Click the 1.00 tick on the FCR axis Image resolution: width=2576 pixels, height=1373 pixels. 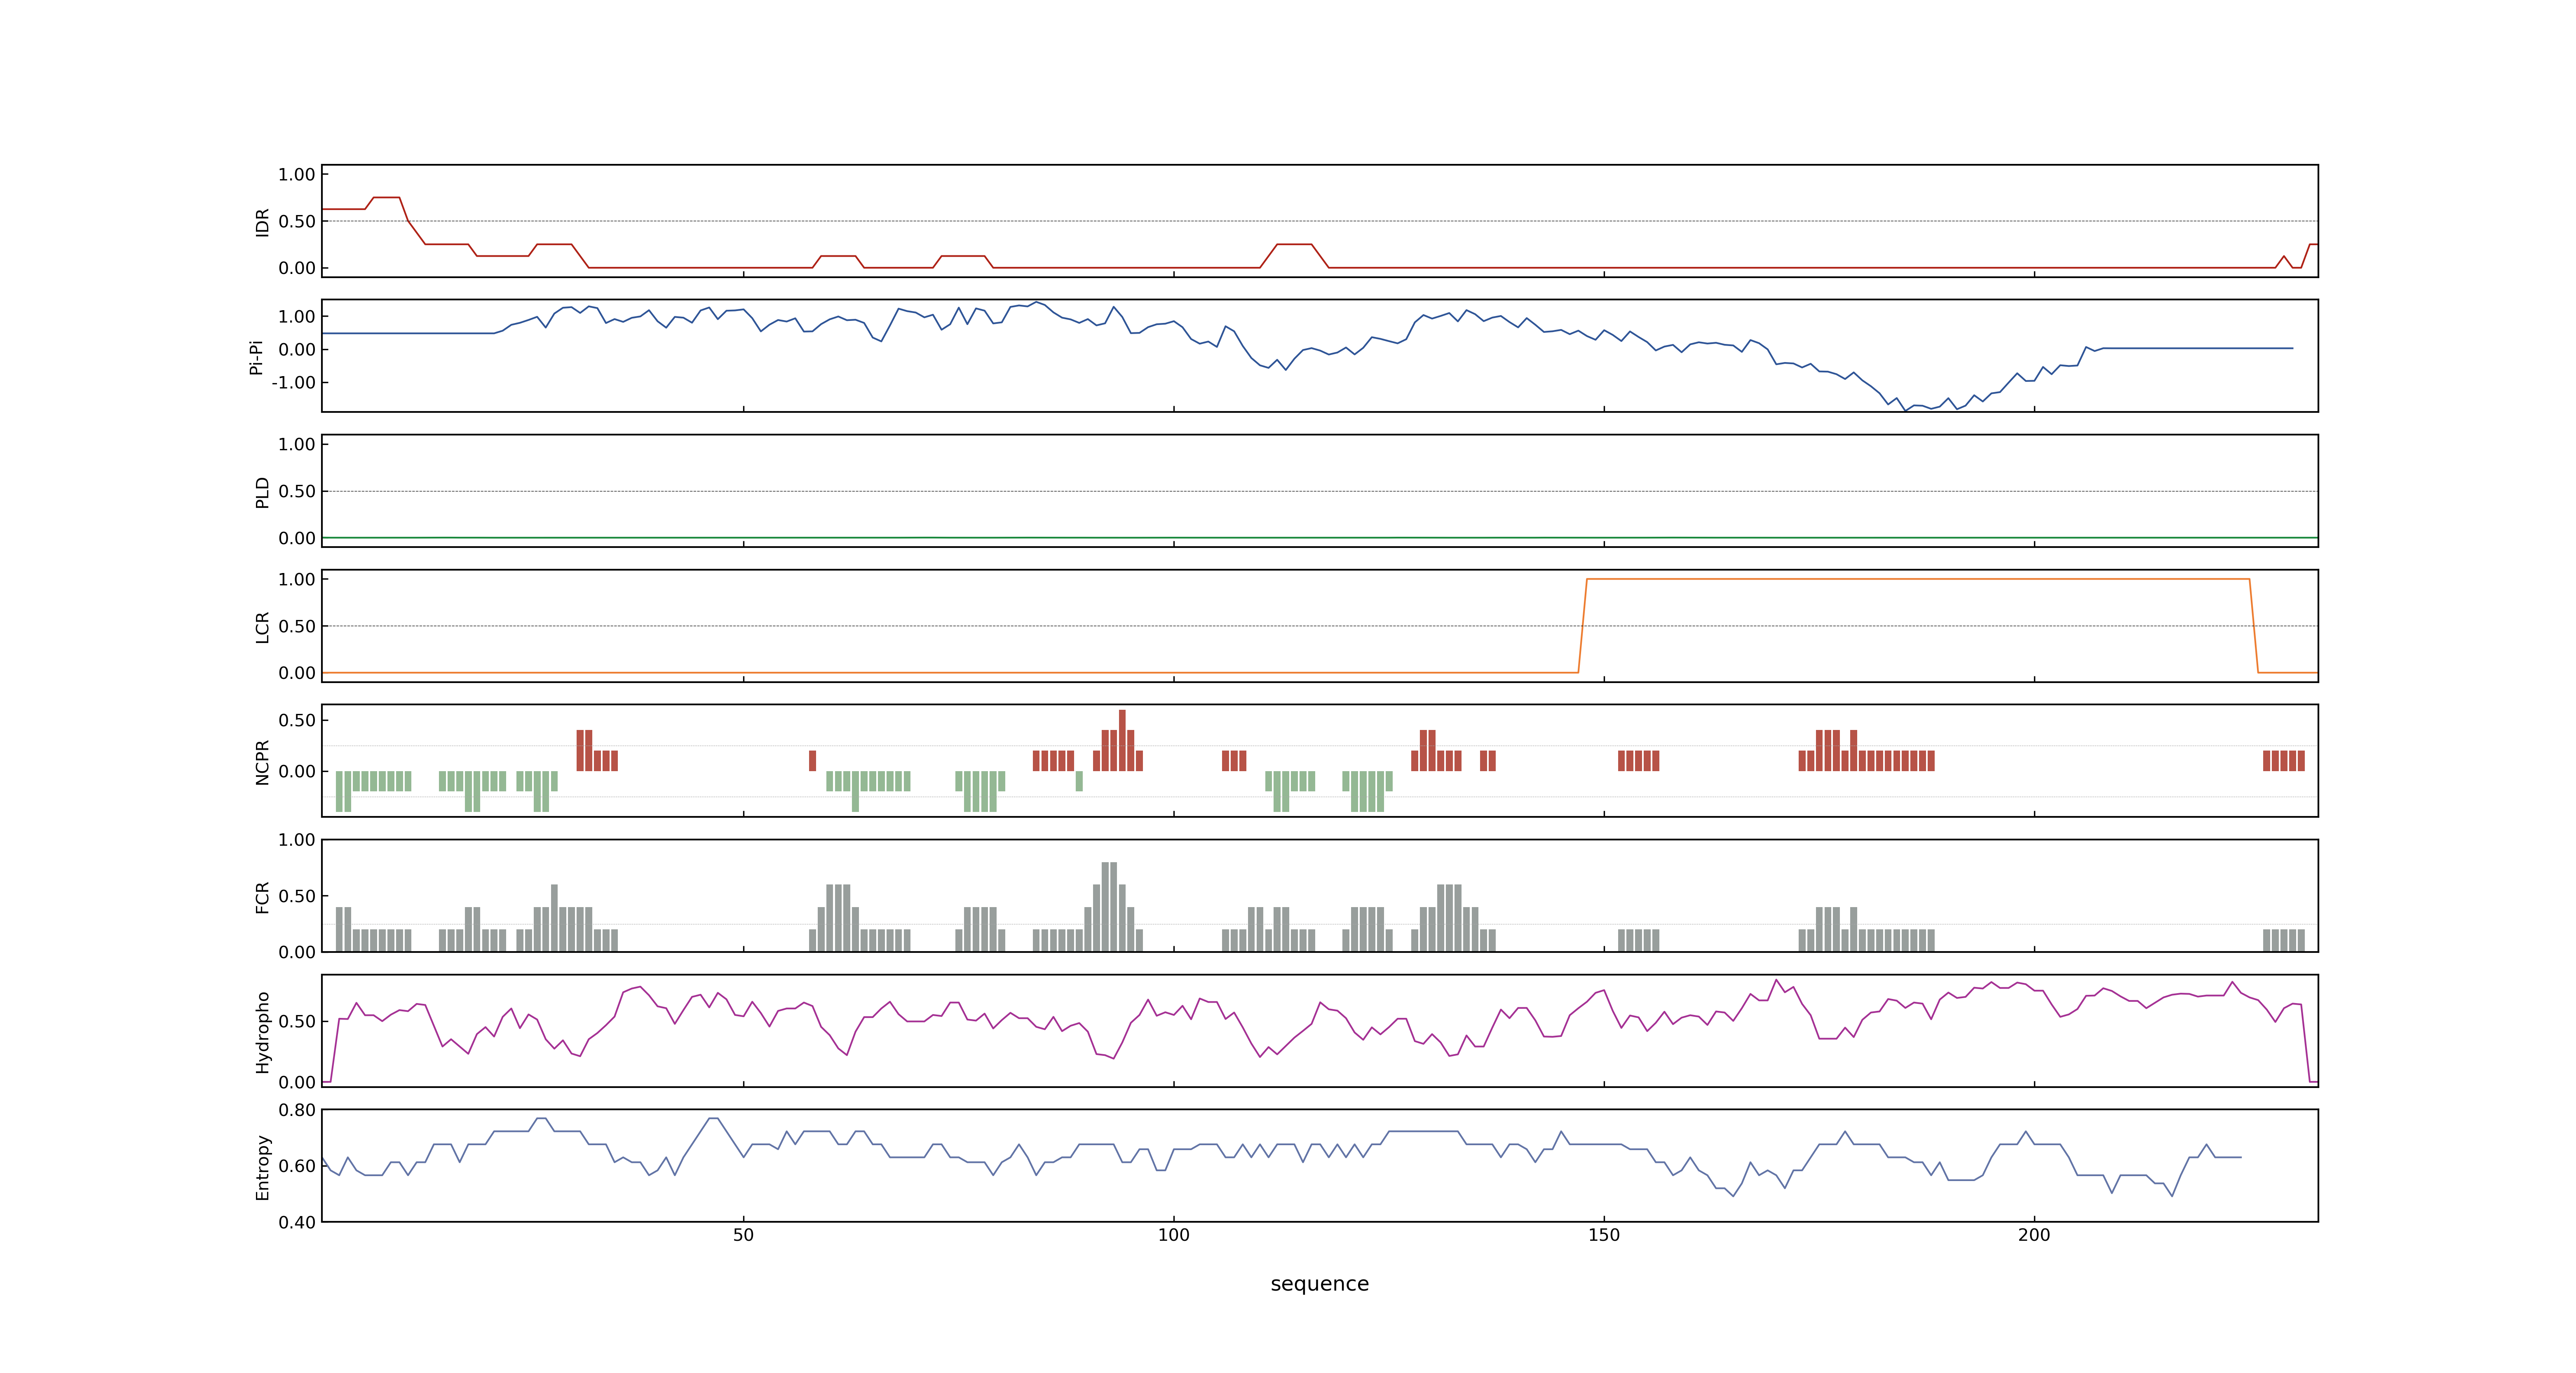[297, 840]
